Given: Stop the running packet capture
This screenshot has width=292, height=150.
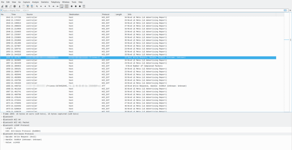Looking at the screenshot, I should coord(6,7).
